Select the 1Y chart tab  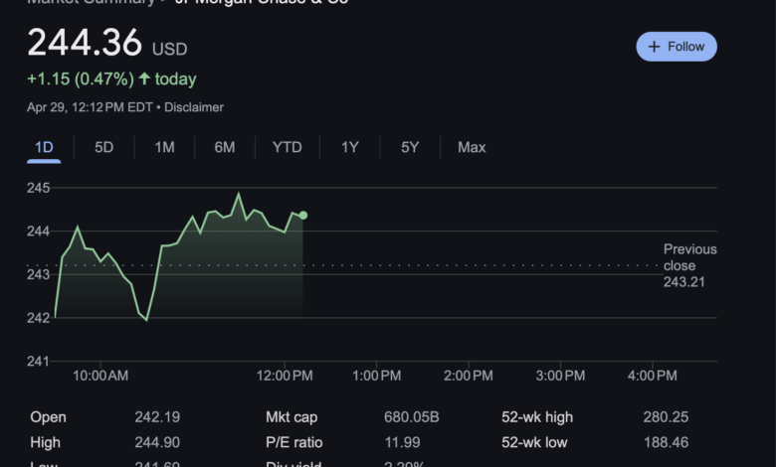coord(350,147)
